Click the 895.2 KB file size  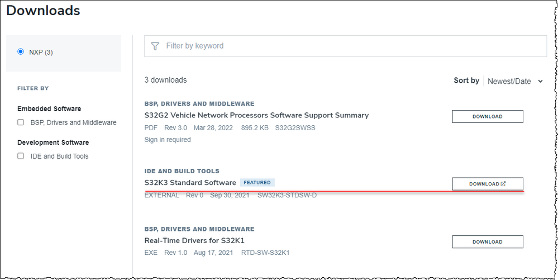pyautogui.click(x=254, y=127)
